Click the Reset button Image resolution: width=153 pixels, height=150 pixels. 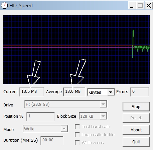pos(136,118)
